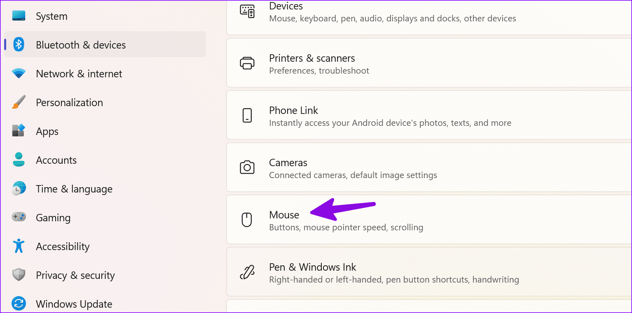
Task: Click the Windows Update sync icon
Action: coord(19,304)
